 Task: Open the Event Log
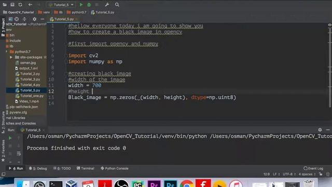(313, 168)
